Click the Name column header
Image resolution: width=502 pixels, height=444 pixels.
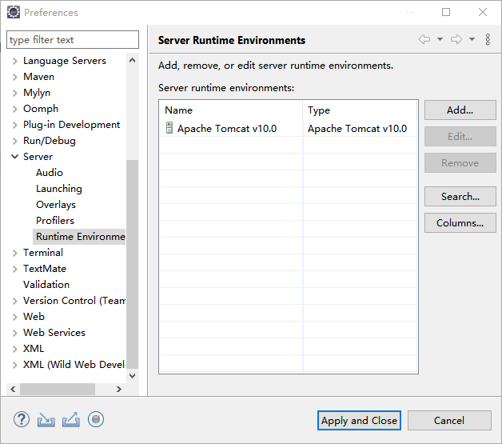(231, 110)
